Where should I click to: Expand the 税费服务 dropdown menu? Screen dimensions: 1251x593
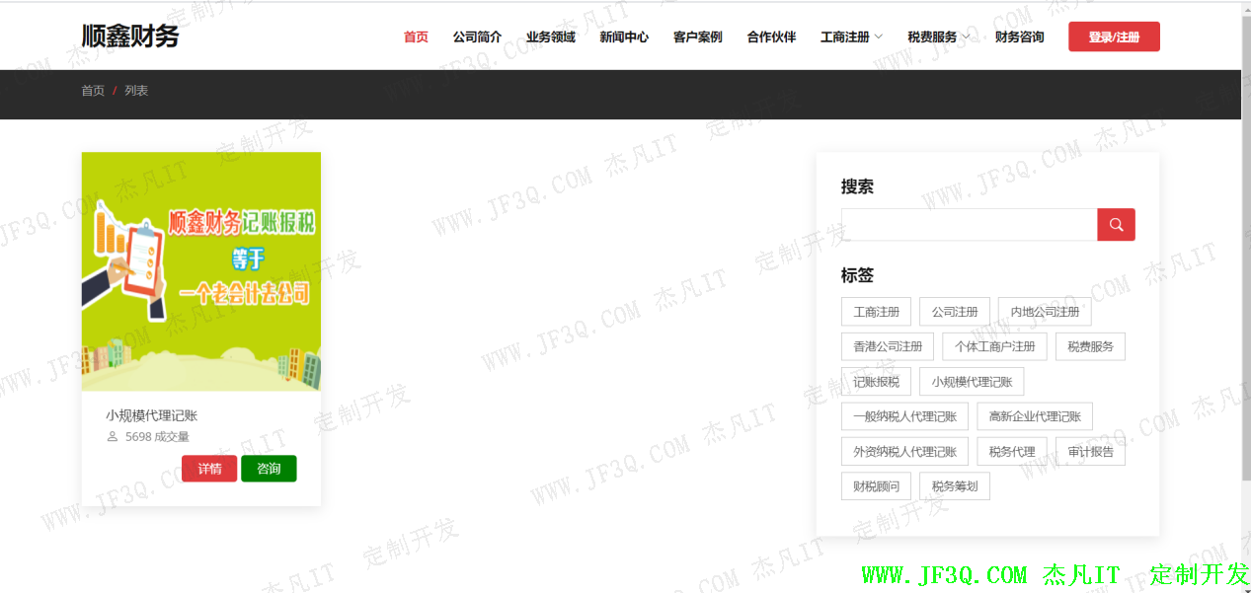tap(938, 37)
